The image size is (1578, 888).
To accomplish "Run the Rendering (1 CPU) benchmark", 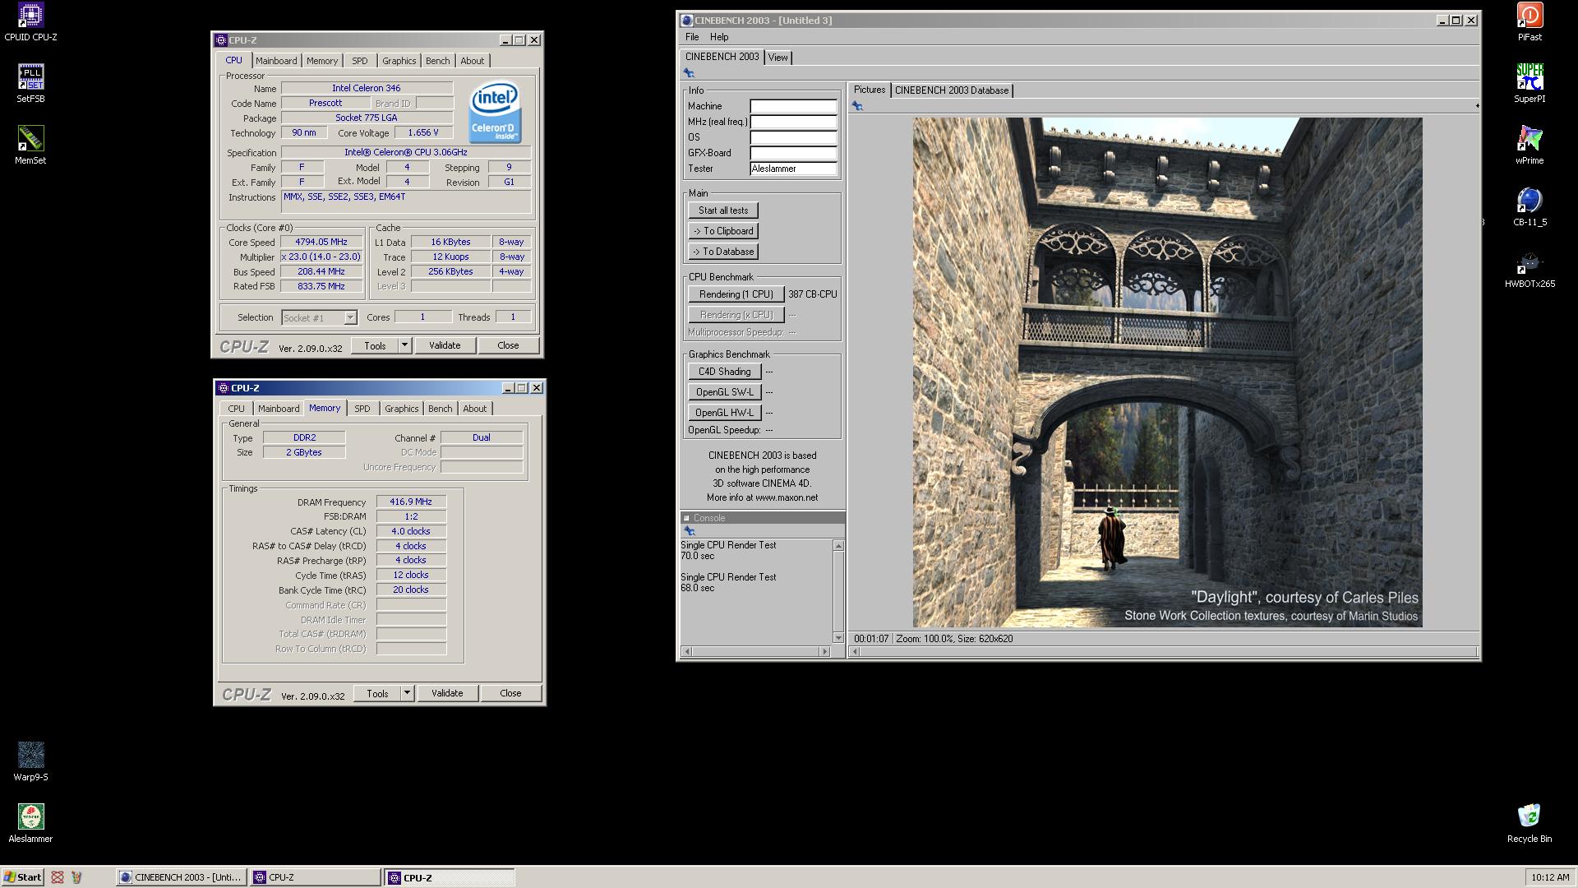I will click(x=736, y=294).
